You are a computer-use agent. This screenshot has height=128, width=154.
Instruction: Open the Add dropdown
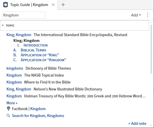pos(136,15)
